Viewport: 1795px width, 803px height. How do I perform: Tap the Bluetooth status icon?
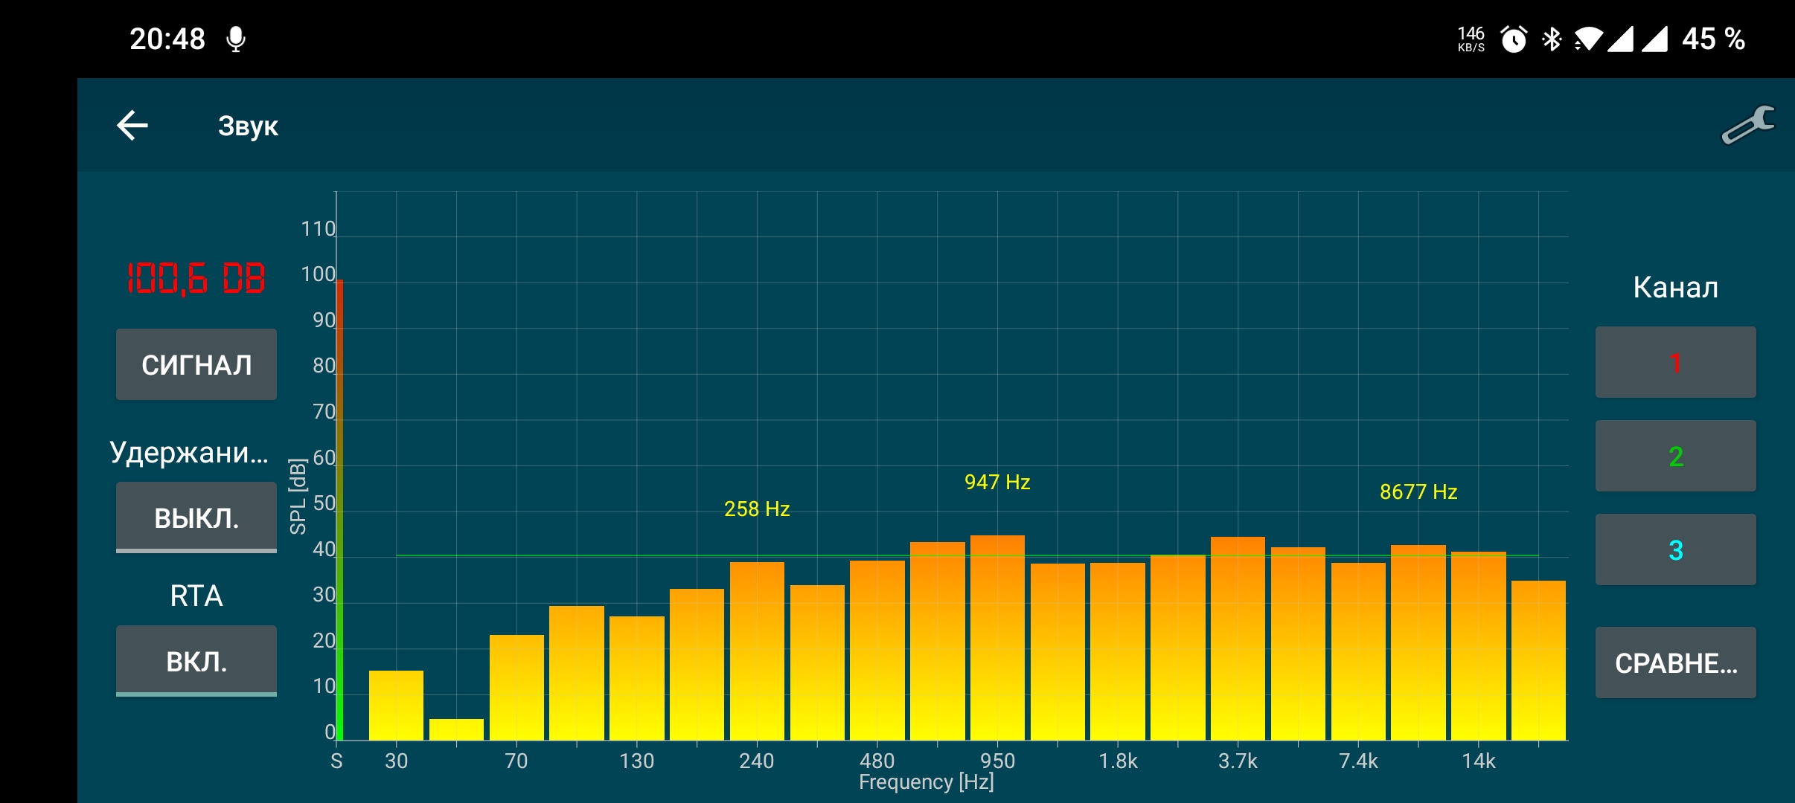[1552, 39]
